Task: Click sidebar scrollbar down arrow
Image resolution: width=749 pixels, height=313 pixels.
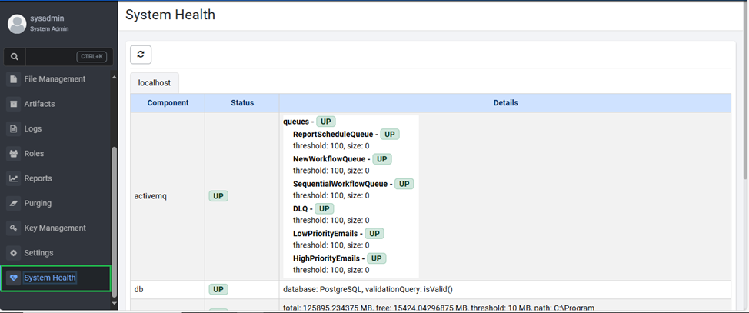Action: tap(114, 302)
